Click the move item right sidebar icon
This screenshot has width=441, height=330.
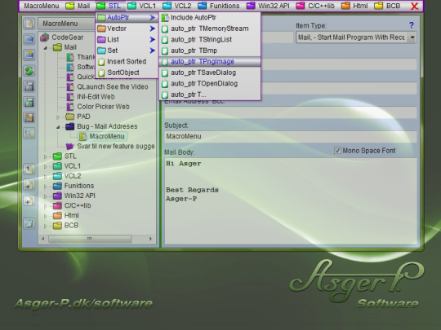pyautogui.click(x=29, y=185)
